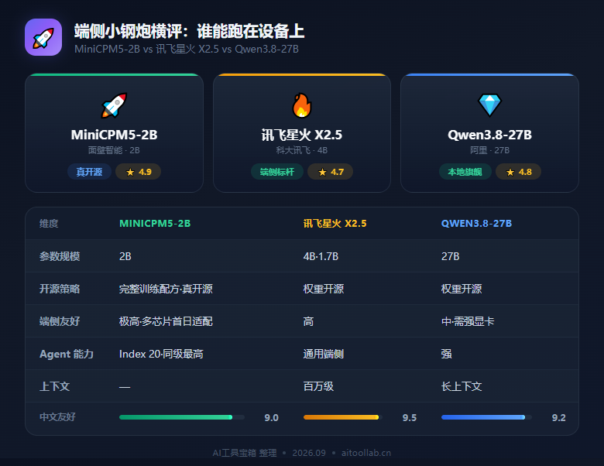Click the blue 中文友好 bar for Qwen3.8-27B

pos(483,417)
